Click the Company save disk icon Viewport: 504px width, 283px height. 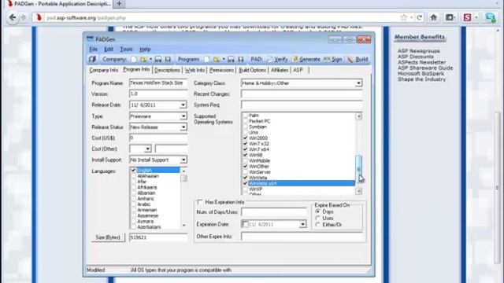pos(158,60)
